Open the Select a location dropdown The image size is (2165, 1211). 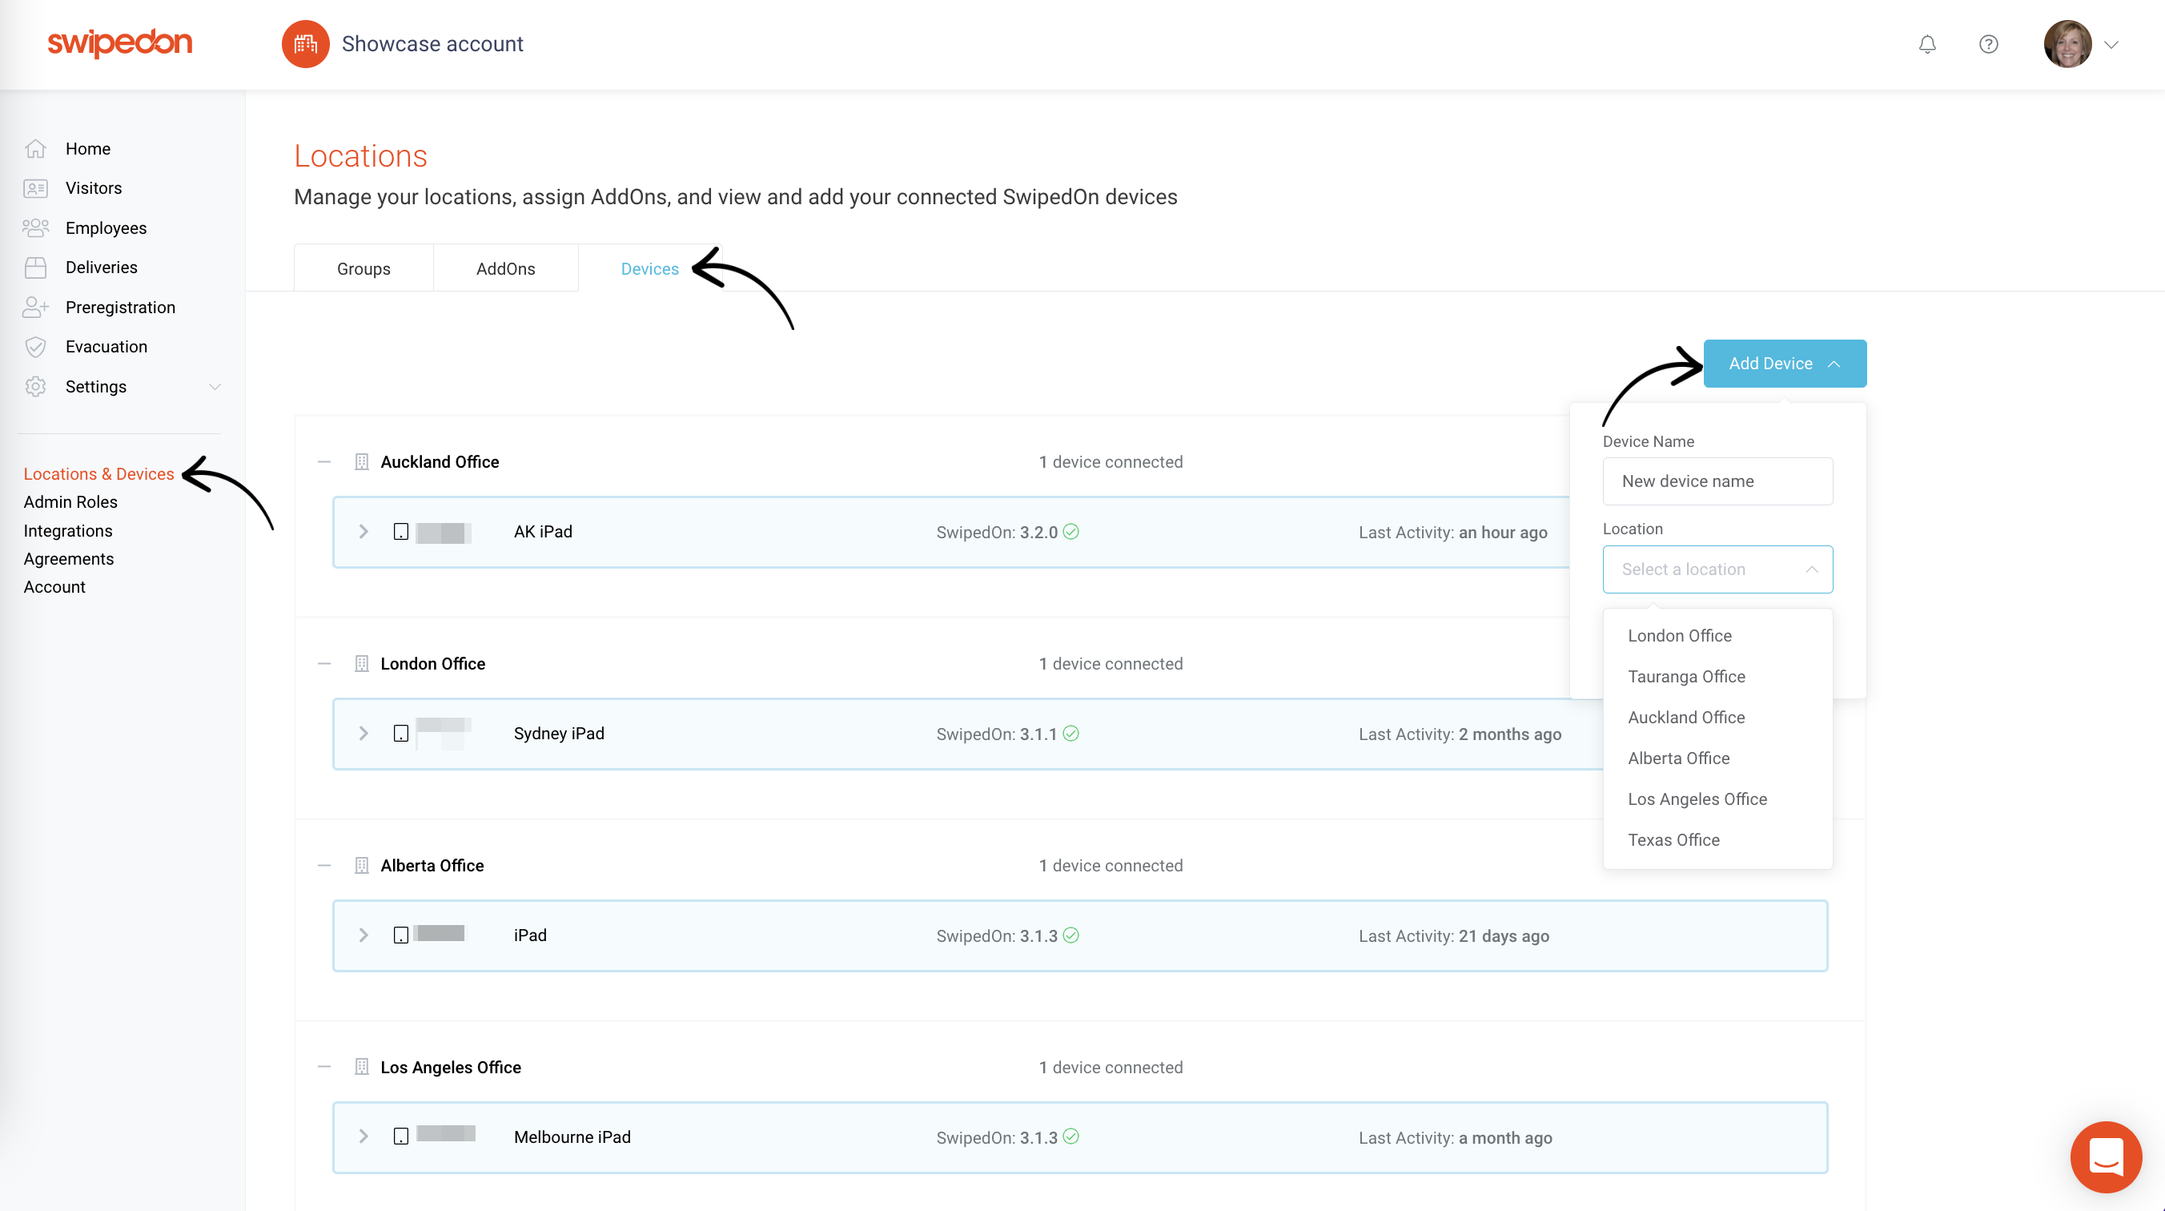pos(1718,569)
